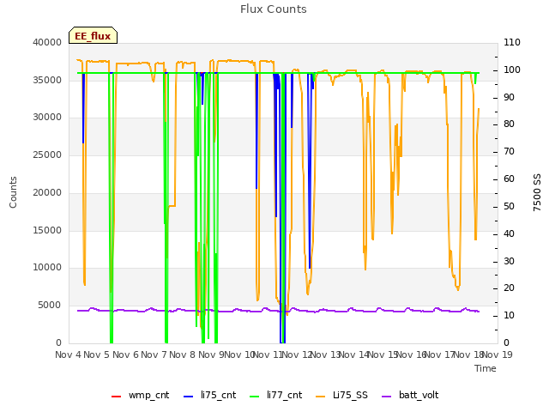The height and width of the screenshot is (412, 549).
Task: Click the 10000 tick on Counts axis
Action: [47, 268]
